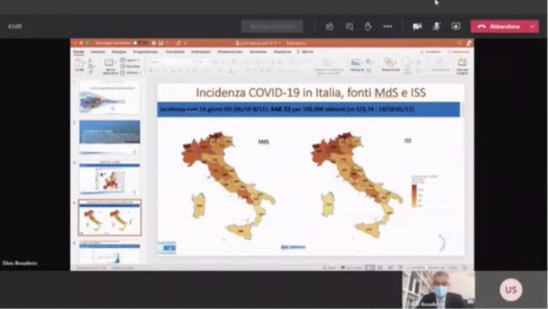The width and height of the screenshot is (548, 309).
Task: Click the MdS map of Italy
Action: click(228, 186)
